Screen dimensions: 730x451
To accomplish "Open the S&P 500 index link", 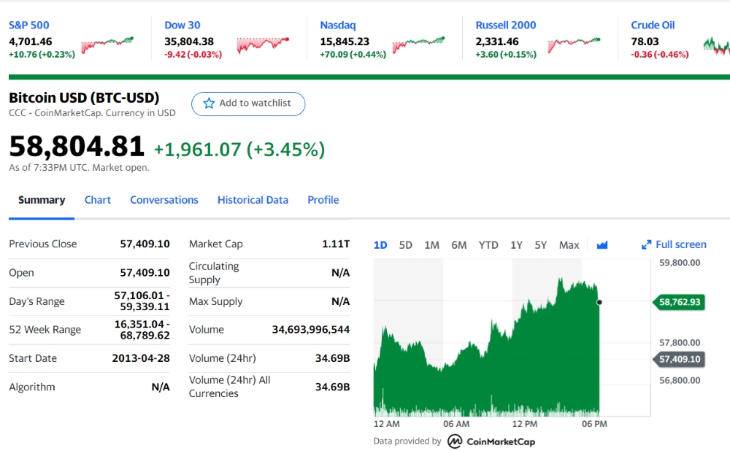I will pos(29,25).
